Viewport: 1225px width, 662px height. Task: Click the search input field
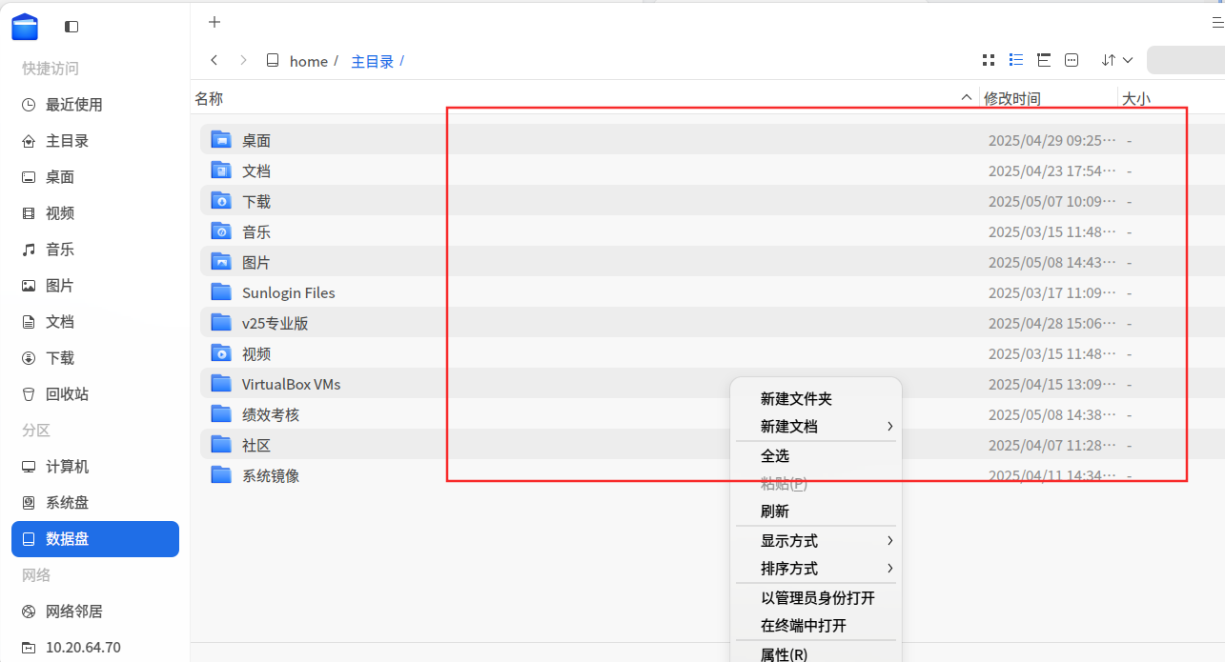(1186, 60)
